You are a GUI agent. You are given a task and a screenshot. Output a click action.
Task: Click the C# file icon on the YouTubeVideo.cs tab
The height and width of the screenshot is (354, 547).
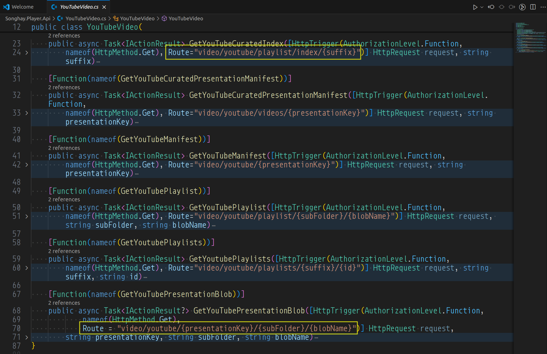tap(54, 7)
